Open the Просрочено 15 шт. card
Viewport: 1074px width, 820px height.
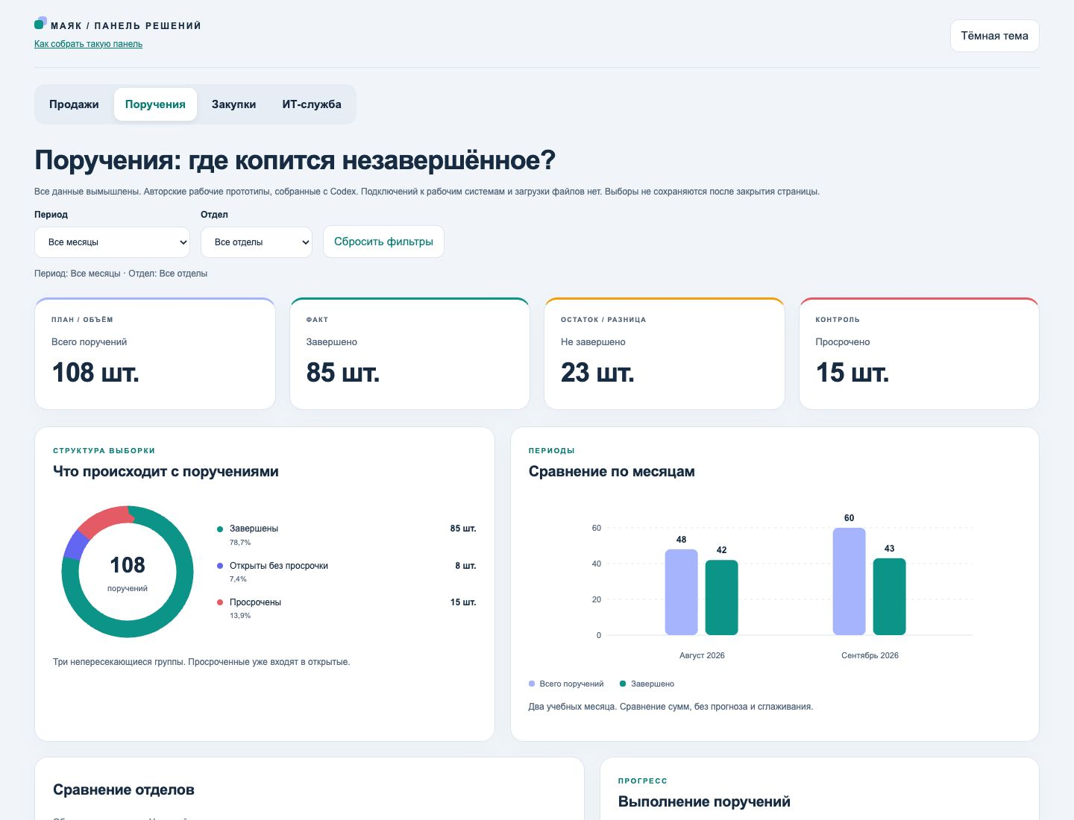[x=919, y=353]
